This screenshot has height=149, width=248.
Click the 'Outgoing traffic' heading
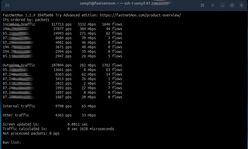[19, 65]
